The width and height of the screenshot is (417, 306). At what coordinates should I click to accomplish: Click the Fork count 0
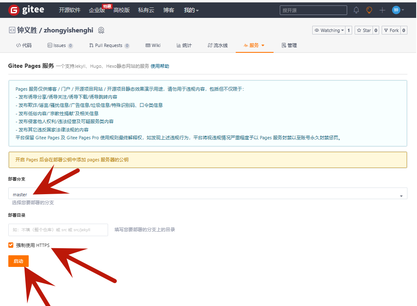point(404,30)
